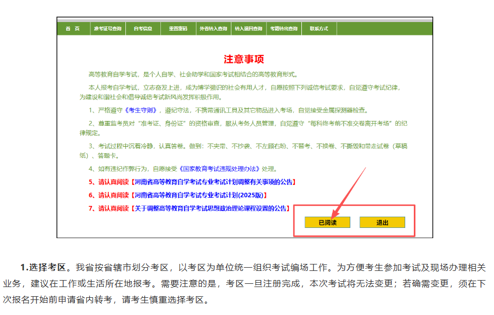
Task: Open the 准考证号查询 navigation tab
Action: click(x=109, y=28)
